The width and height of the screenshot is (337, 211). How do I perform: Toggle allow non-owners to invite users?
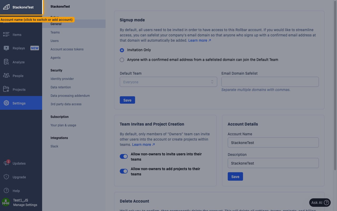point(124,156)
